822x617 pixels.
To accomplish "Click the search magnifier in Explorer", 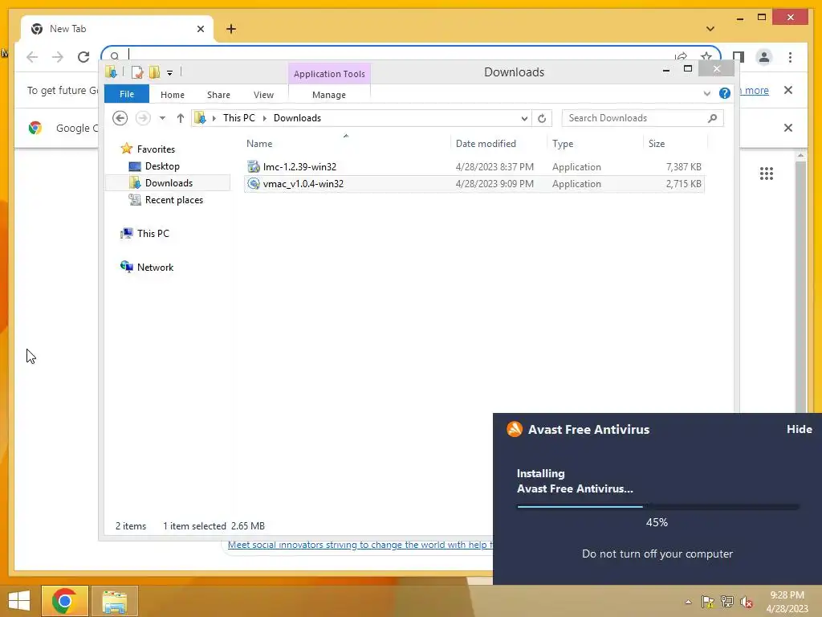I will pyautogui.click(x=712, y=118).
